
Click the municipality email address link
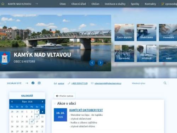pyautogui.click(x=108, y=83)
